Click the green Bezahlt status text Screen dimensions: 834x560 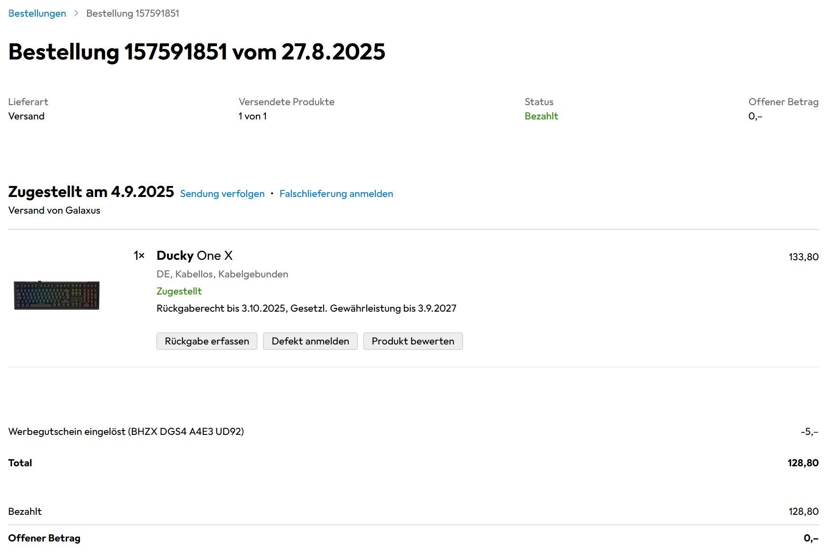coord(541,116)
